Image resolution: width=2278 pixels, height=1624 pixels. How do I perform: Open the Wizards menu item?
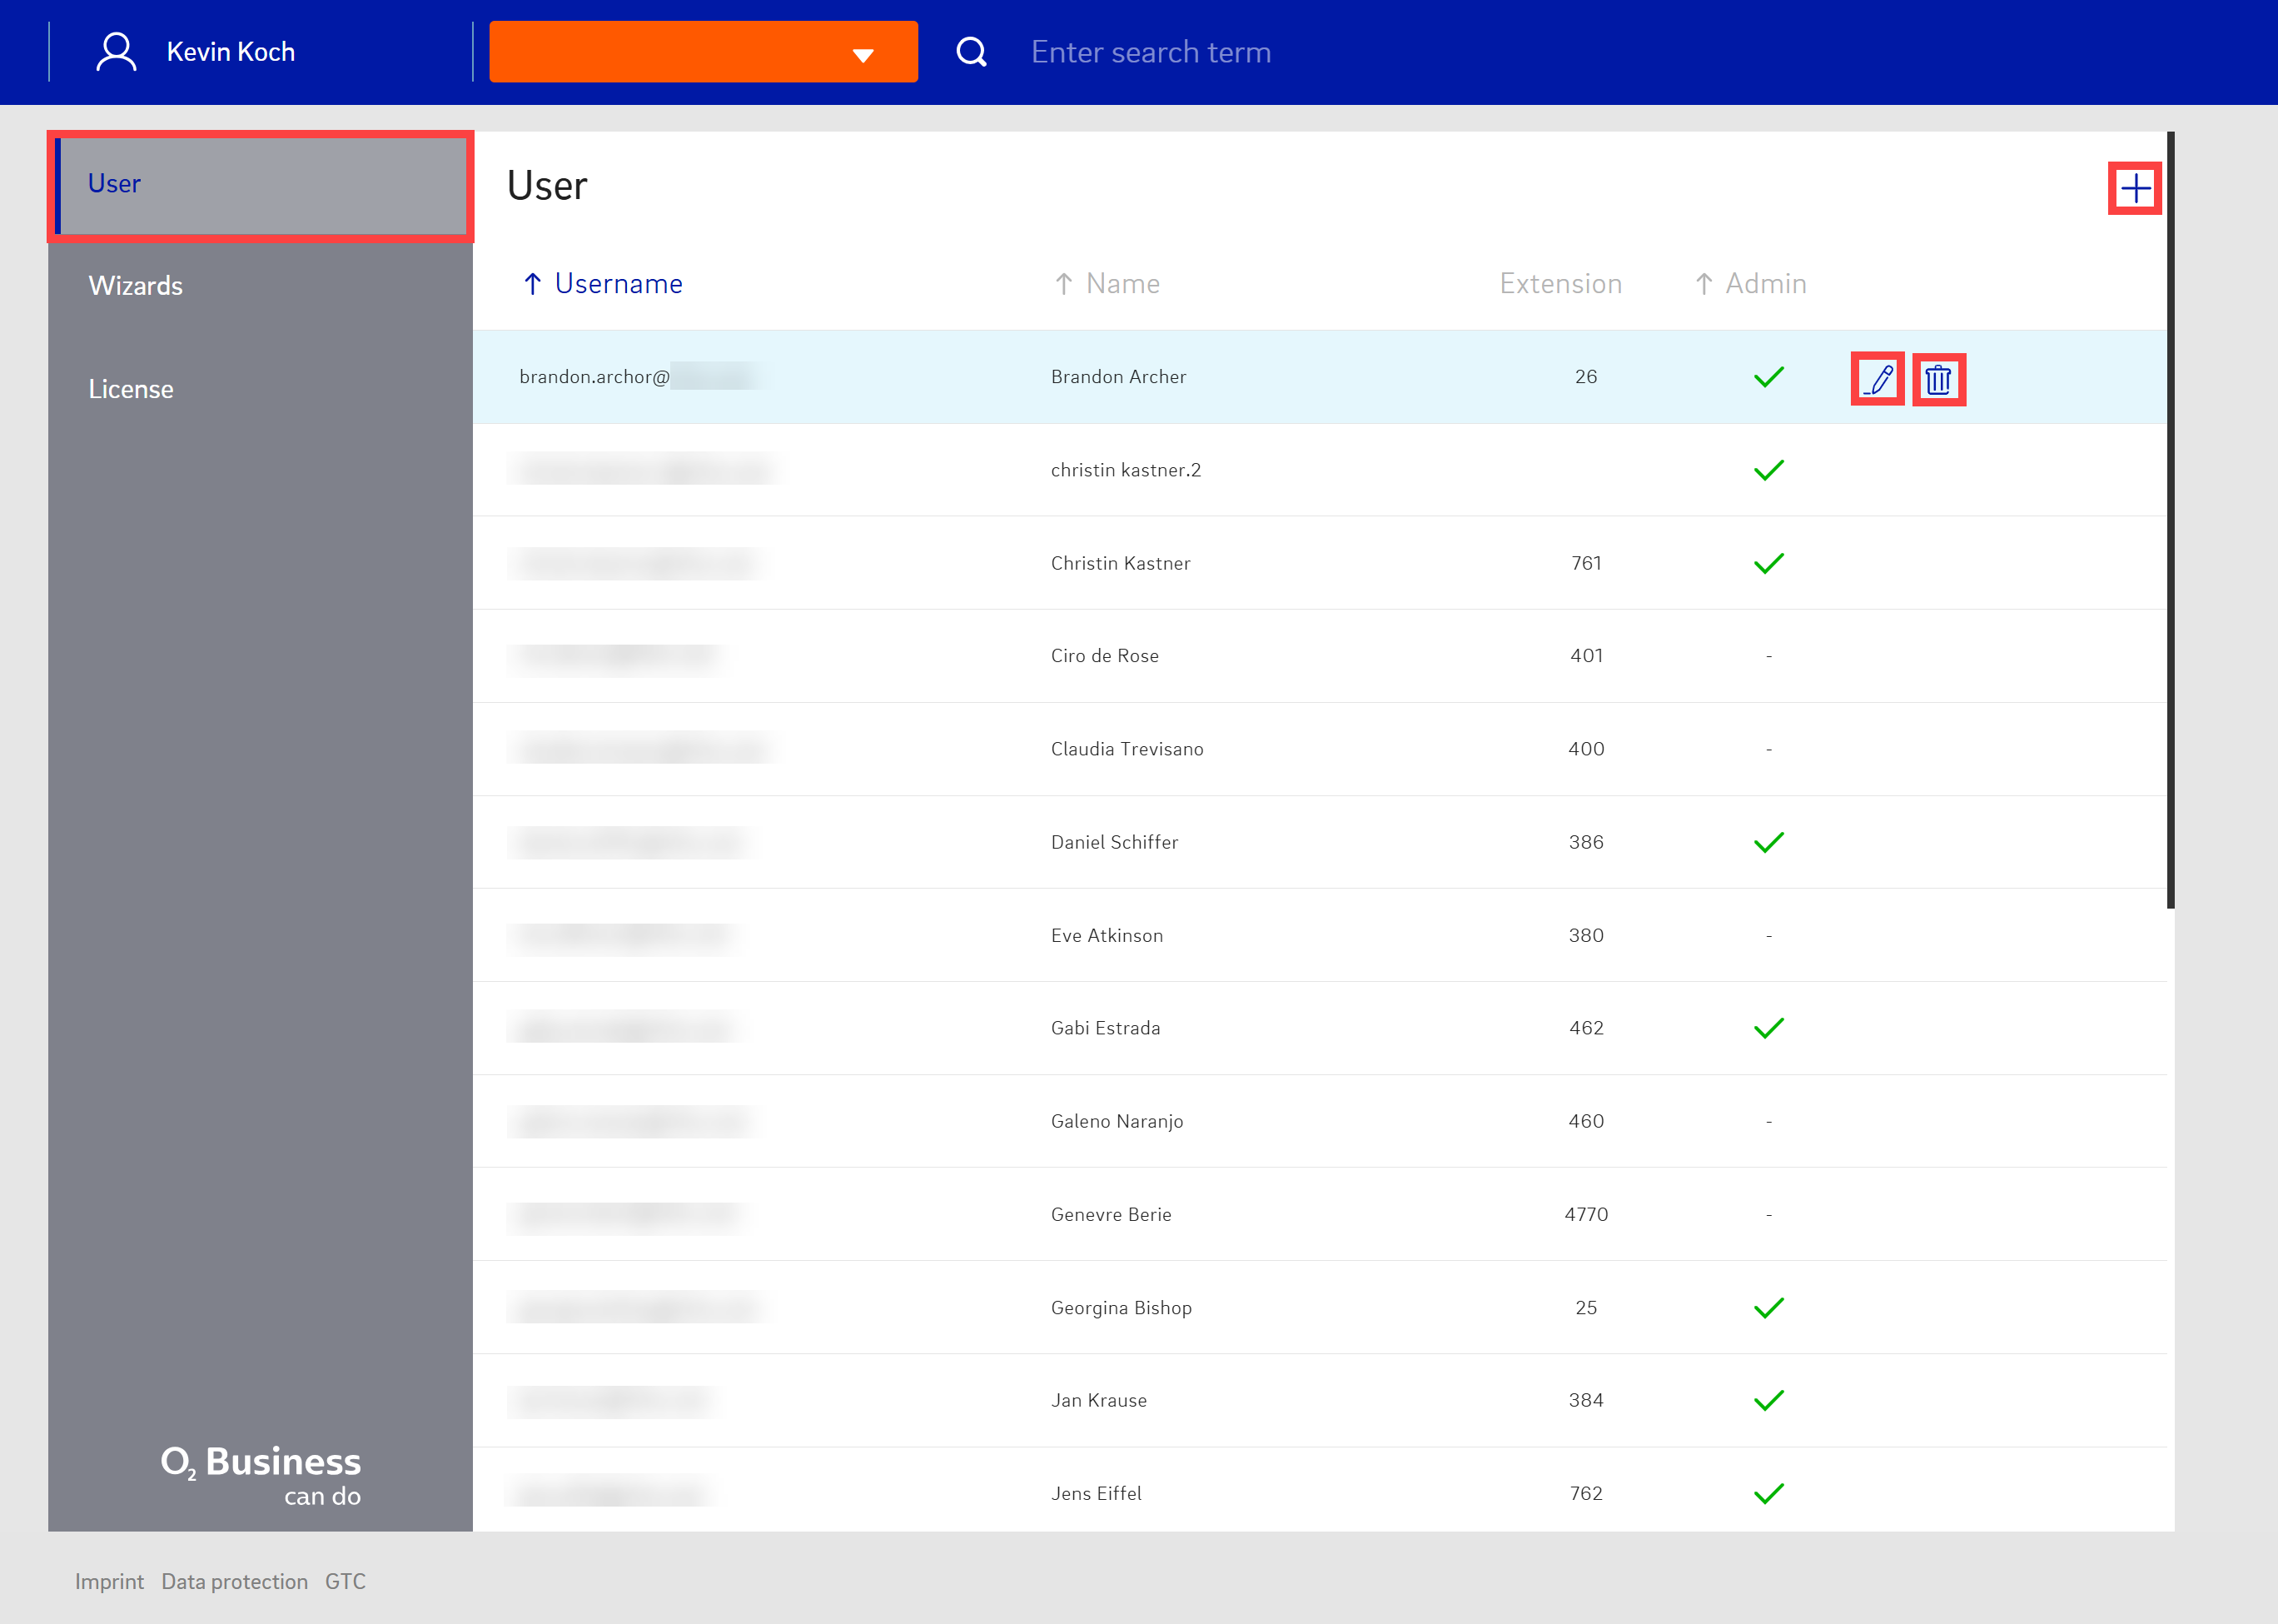click(136, 286)
